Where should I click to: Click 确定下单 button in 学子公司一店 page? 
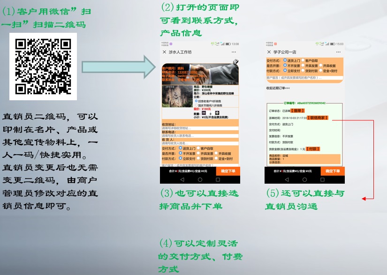click(x=333, y=171)
